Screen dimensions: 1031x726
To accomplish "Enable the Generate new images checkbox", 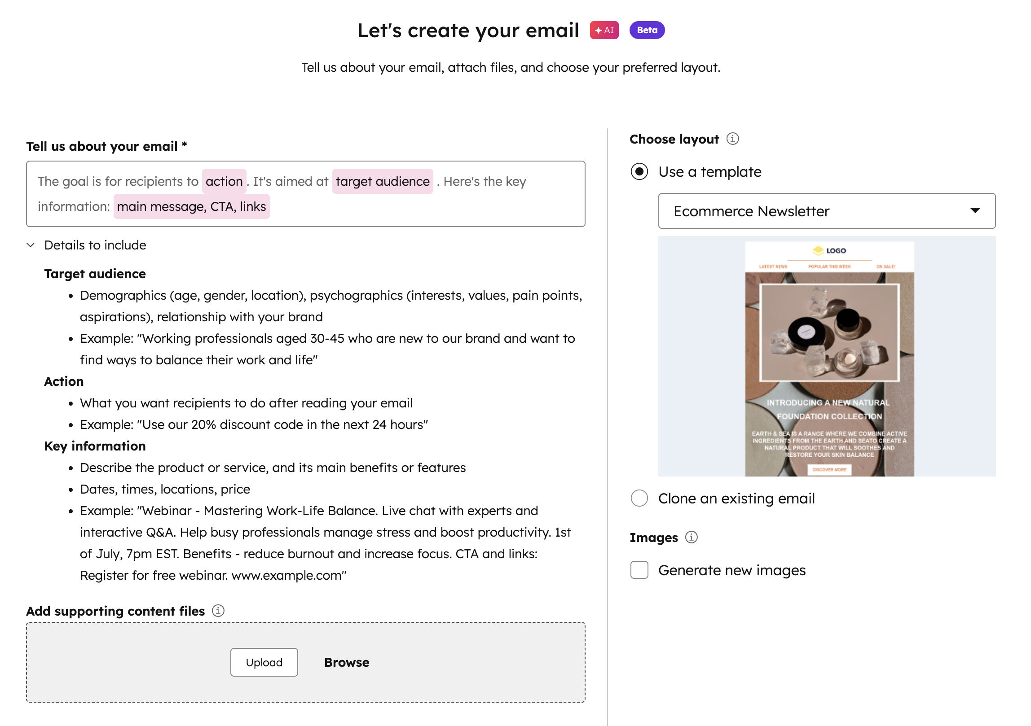I will point(639,570).
